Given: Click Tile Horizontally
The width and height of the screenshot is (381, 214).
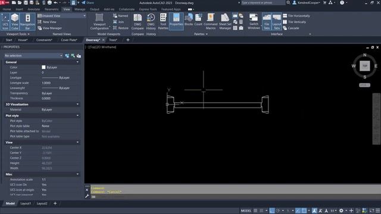Looking at the screenshot, I should click(x=296, y=16).
